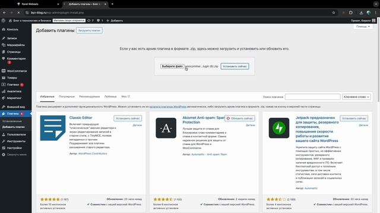This screenshot has width=380, height=213.
Task: Open Плагины in the sidebar
Action: (13, 114)
